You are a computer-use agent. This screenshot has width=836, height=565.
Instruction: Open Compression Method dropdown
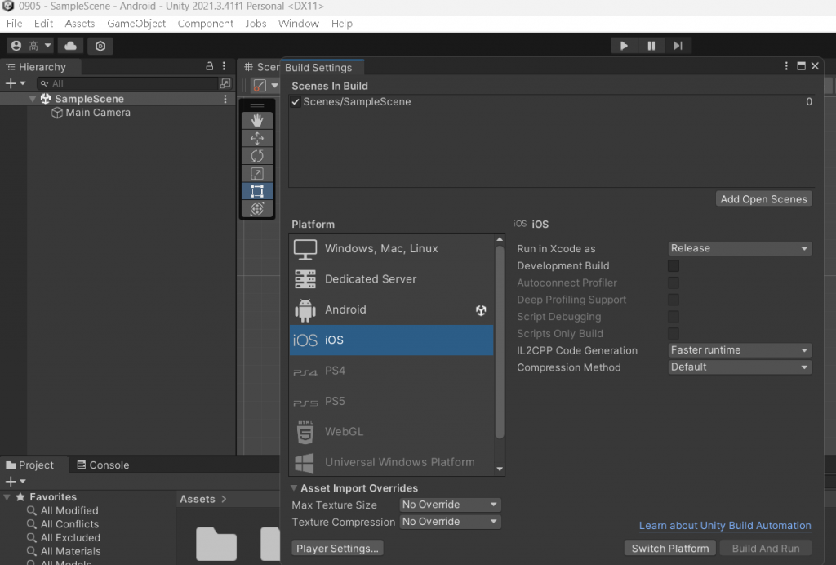pyautogui.click(x=740, y=367)
